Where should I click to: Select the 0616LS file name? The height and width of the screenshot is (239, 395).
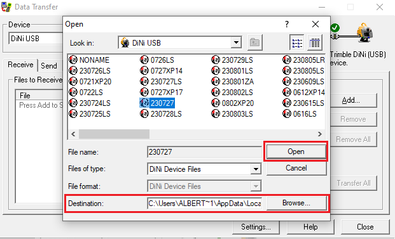[x=305, y=114]
